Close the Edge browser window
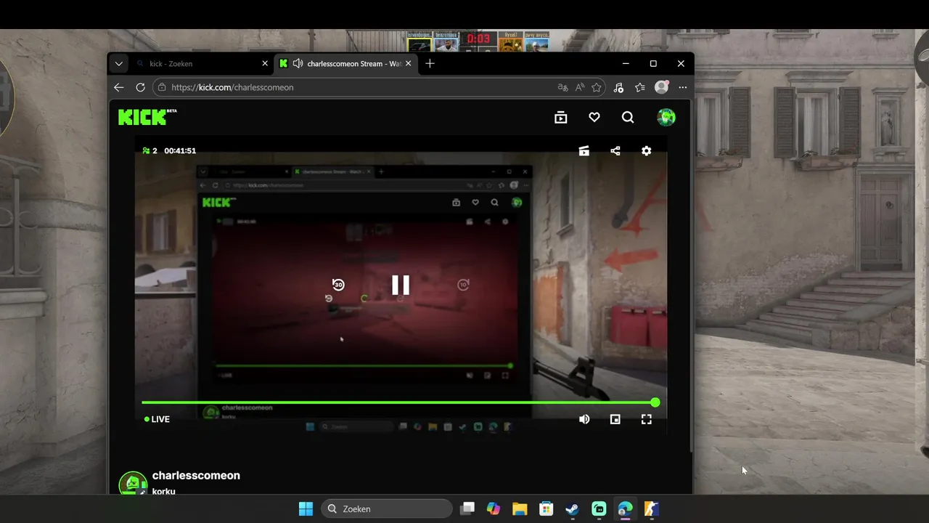Screen dimensions: 929x523 [681, 64]
